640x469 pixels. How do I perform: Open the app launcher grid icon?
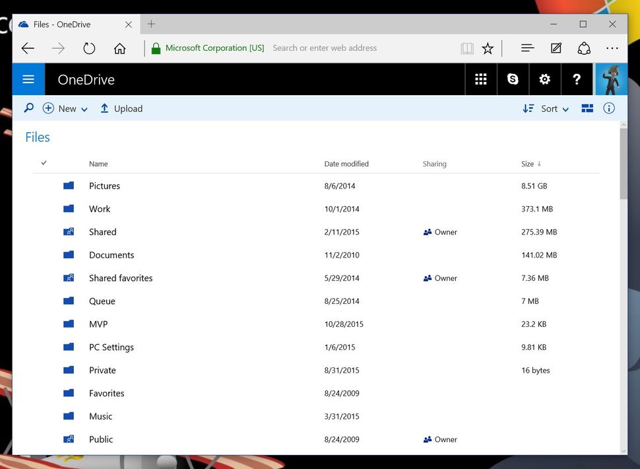coord(481,79)
